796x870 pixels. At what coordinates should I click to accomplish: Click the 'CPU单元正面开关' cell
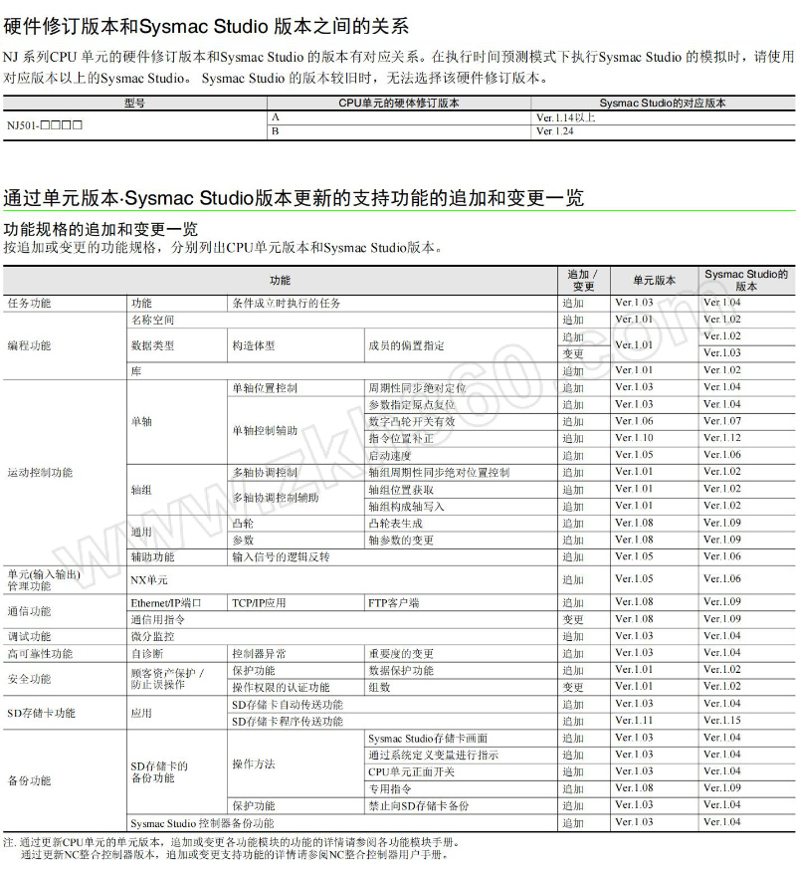[412, 772]
